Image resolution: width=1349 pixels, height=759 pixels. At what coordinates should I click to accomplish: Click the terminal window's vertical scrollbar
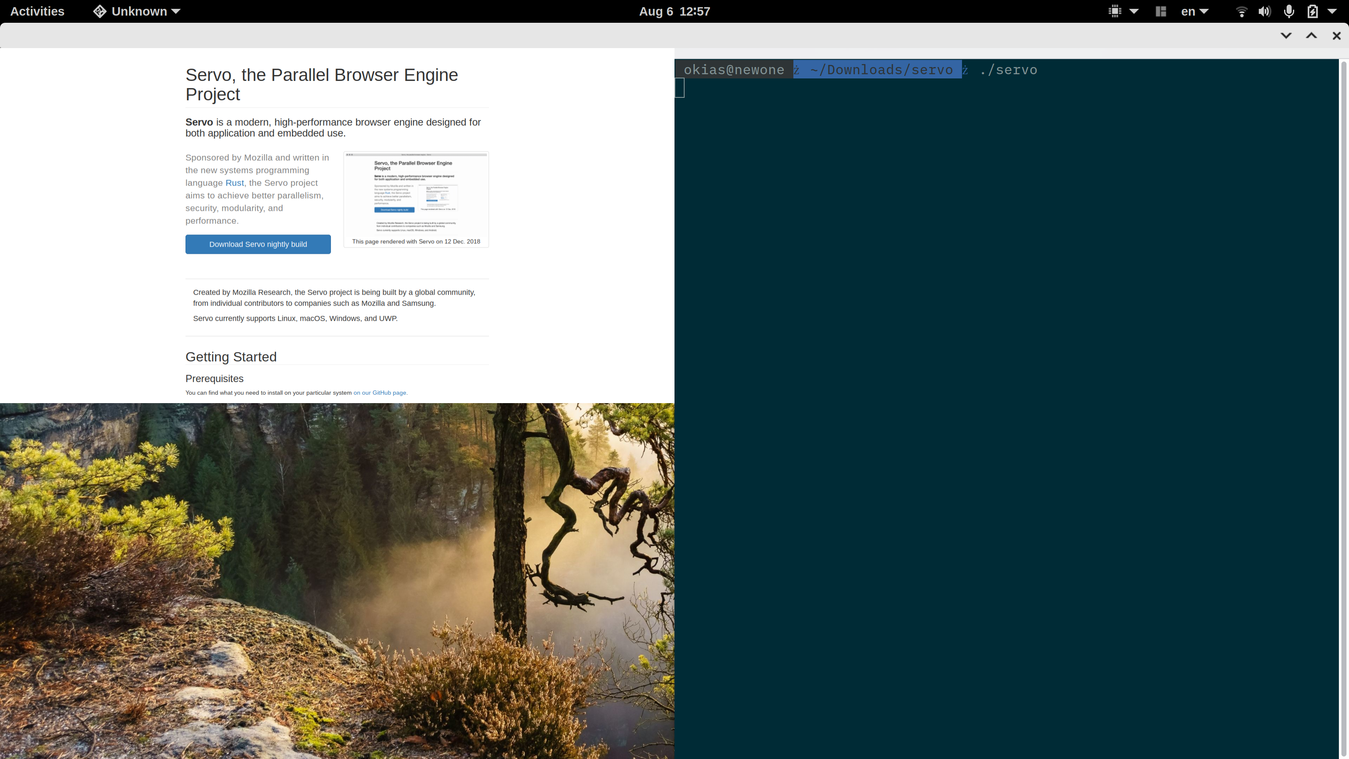click(x=1344, y=409)
